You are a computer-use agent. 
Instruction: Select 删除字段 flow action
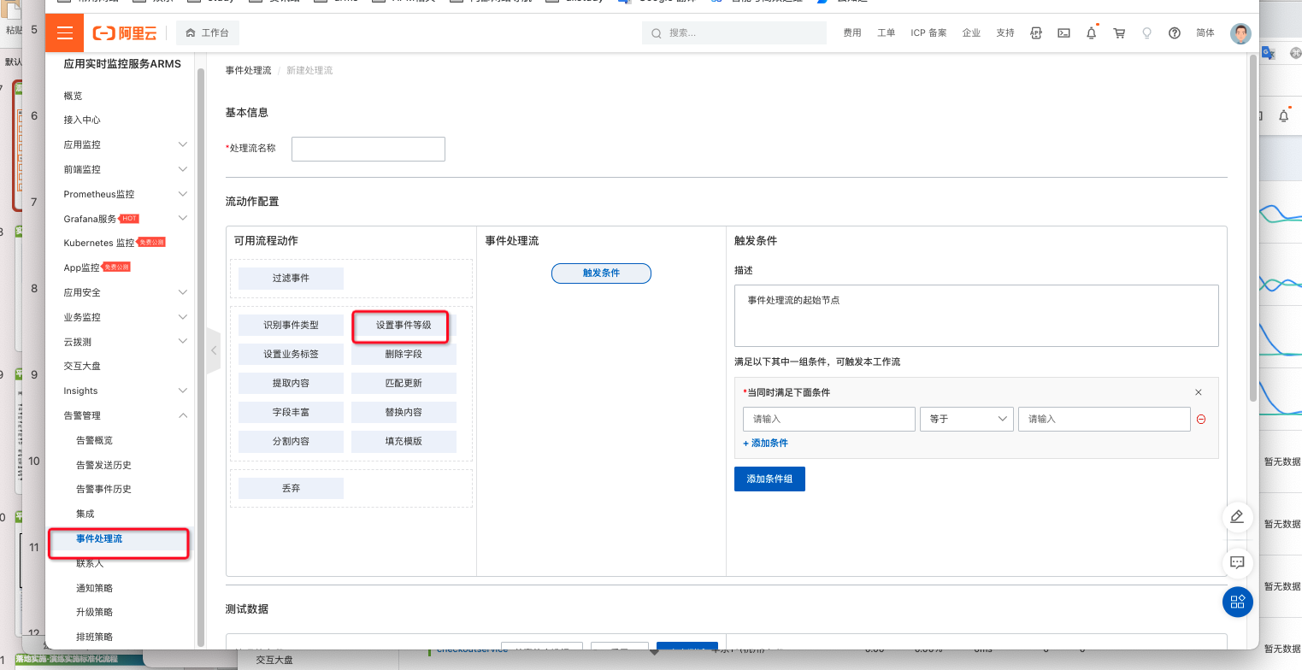pos(404,354)
